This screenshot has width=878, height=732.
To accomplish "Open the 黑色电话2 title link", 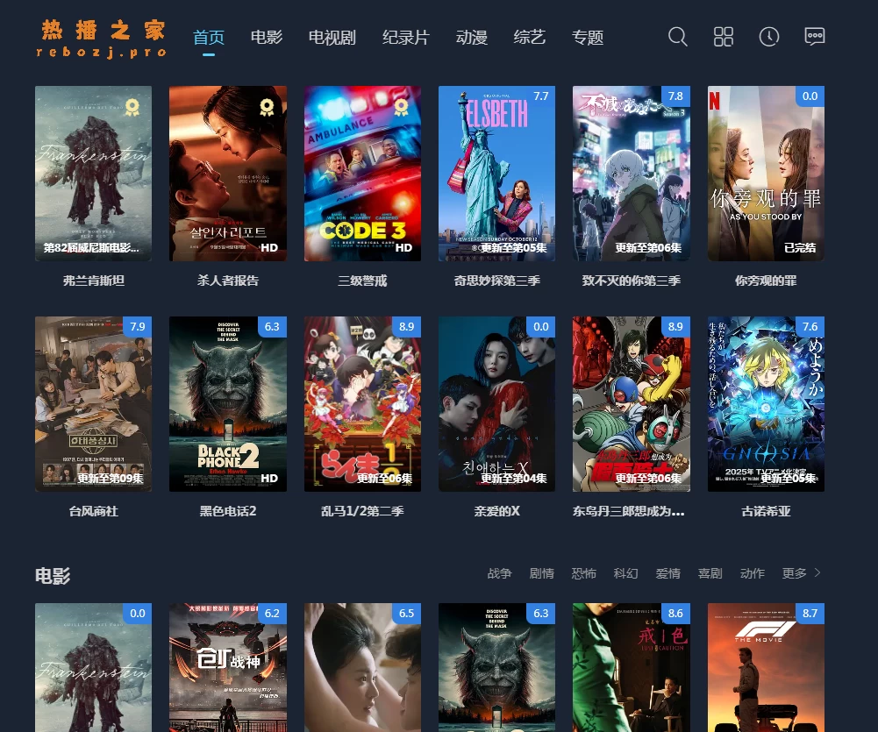I will pos(227,511).
